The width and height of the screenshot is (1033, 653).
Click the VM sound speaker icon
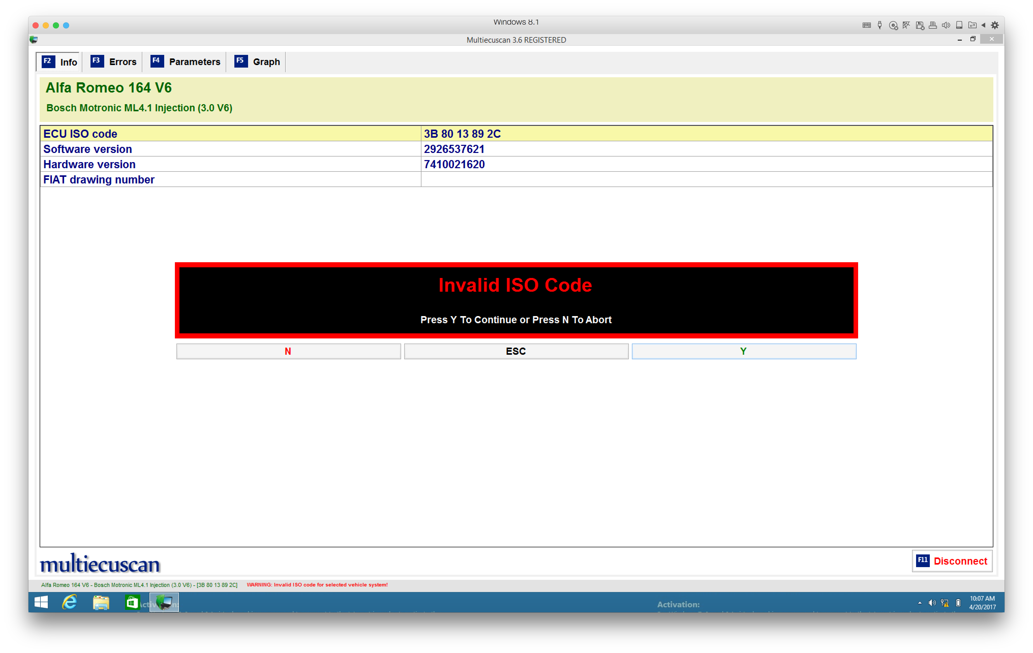[946, 25]
